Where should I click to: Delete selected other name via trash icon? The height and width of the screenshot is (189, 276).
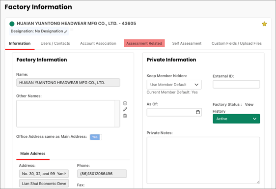click(x=125, y=116)
